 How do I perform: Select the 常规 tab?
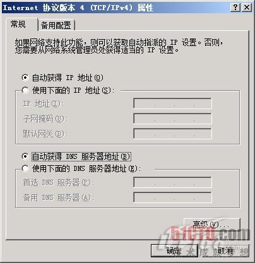[x=18, y=25]
